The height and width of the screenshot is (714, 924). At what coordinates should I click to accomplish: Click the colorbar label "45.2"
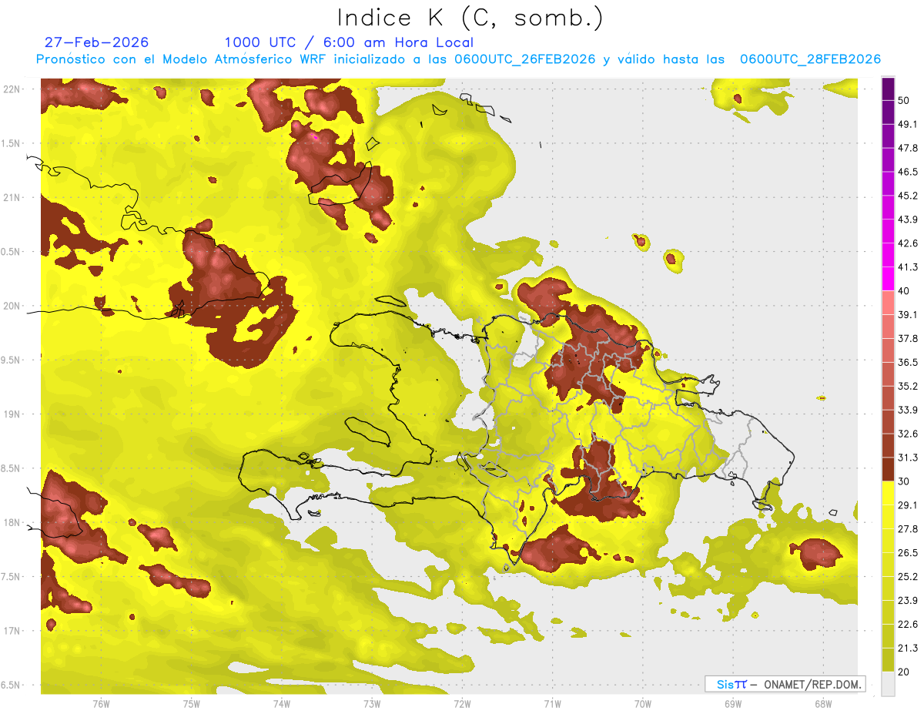(909, 196)
